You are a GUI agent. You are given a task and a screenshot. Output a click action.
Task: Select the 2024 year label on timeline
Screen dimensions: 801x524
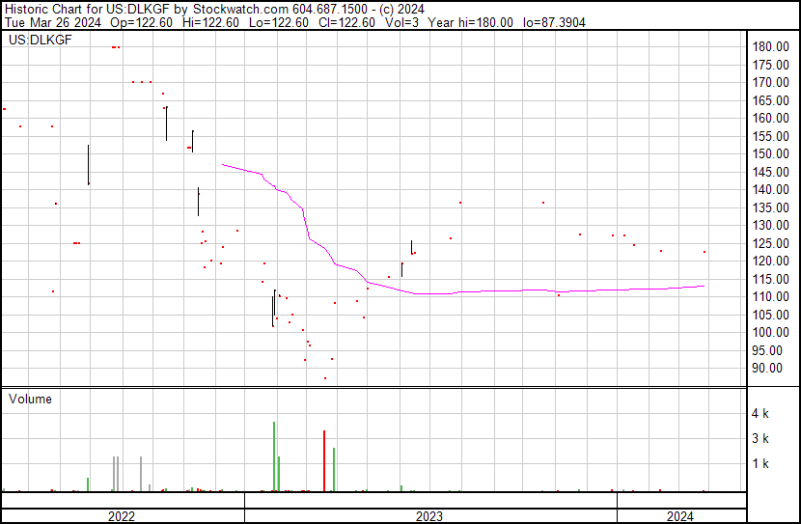pyautogui.click(x=680, y=516)
